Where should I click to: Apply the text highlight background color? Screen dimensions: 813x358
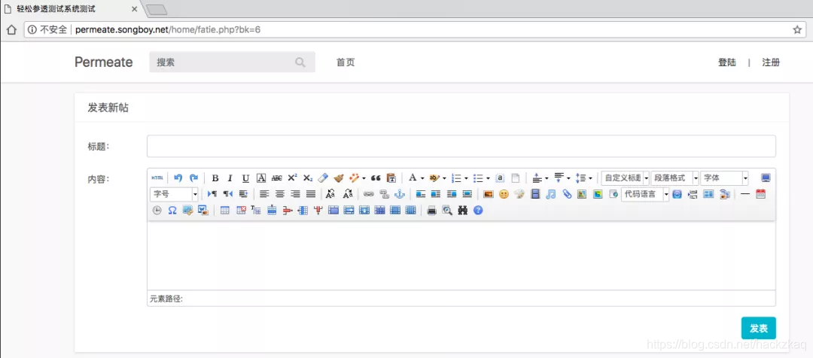coord(434,177)
